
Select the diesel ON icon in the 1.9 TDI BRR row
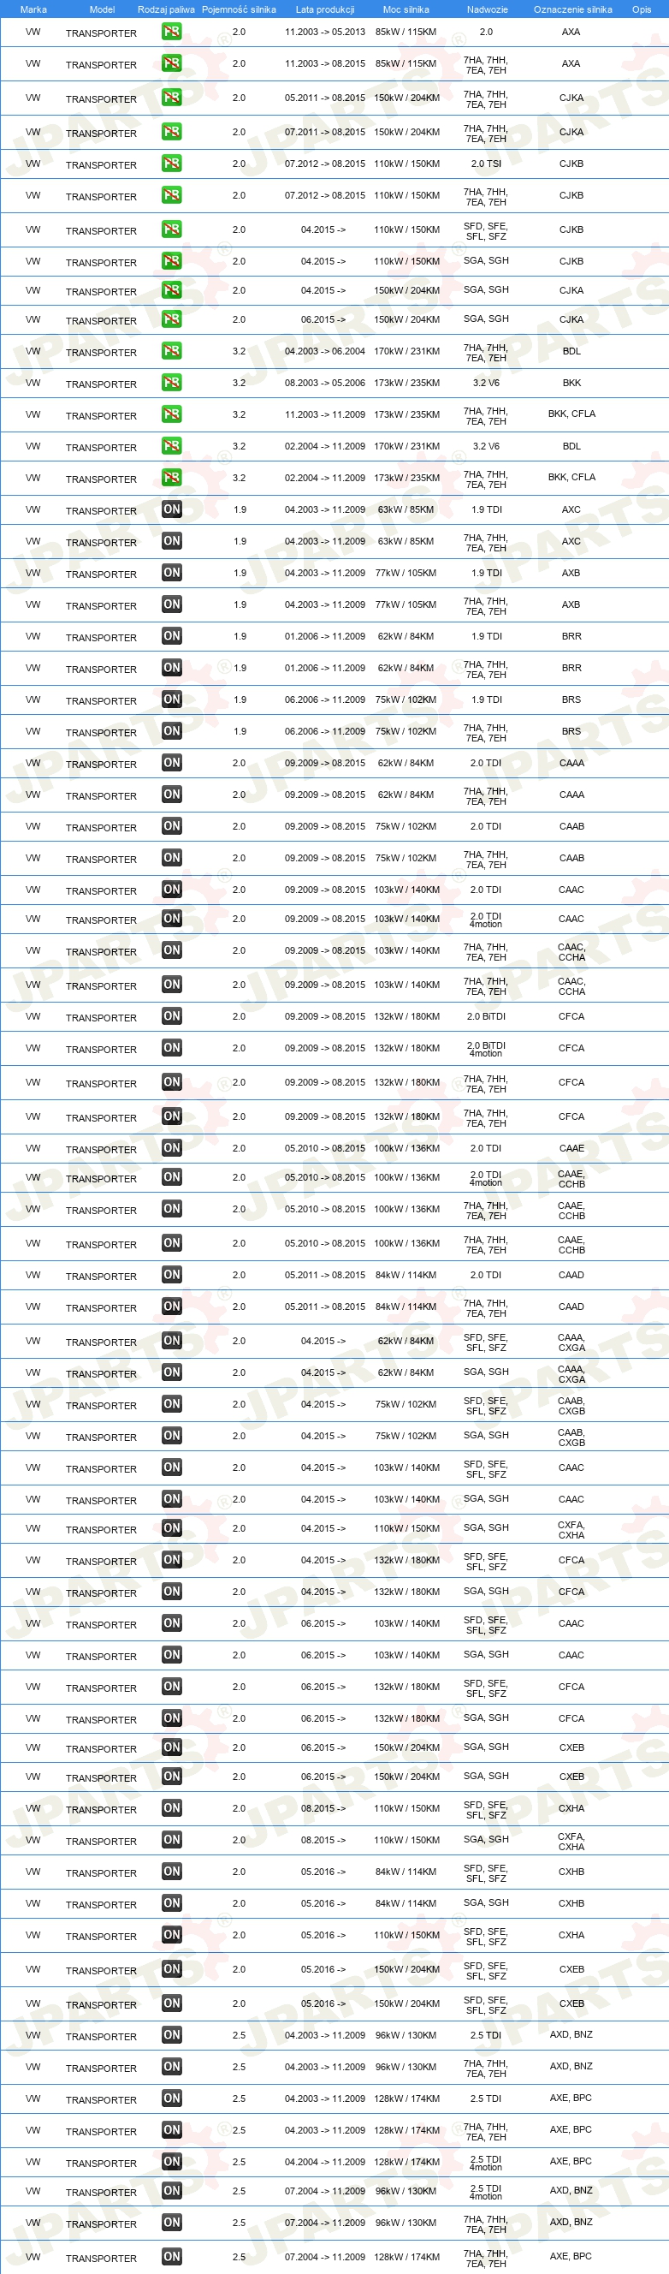pyautogui.click(x=171, y=636)
